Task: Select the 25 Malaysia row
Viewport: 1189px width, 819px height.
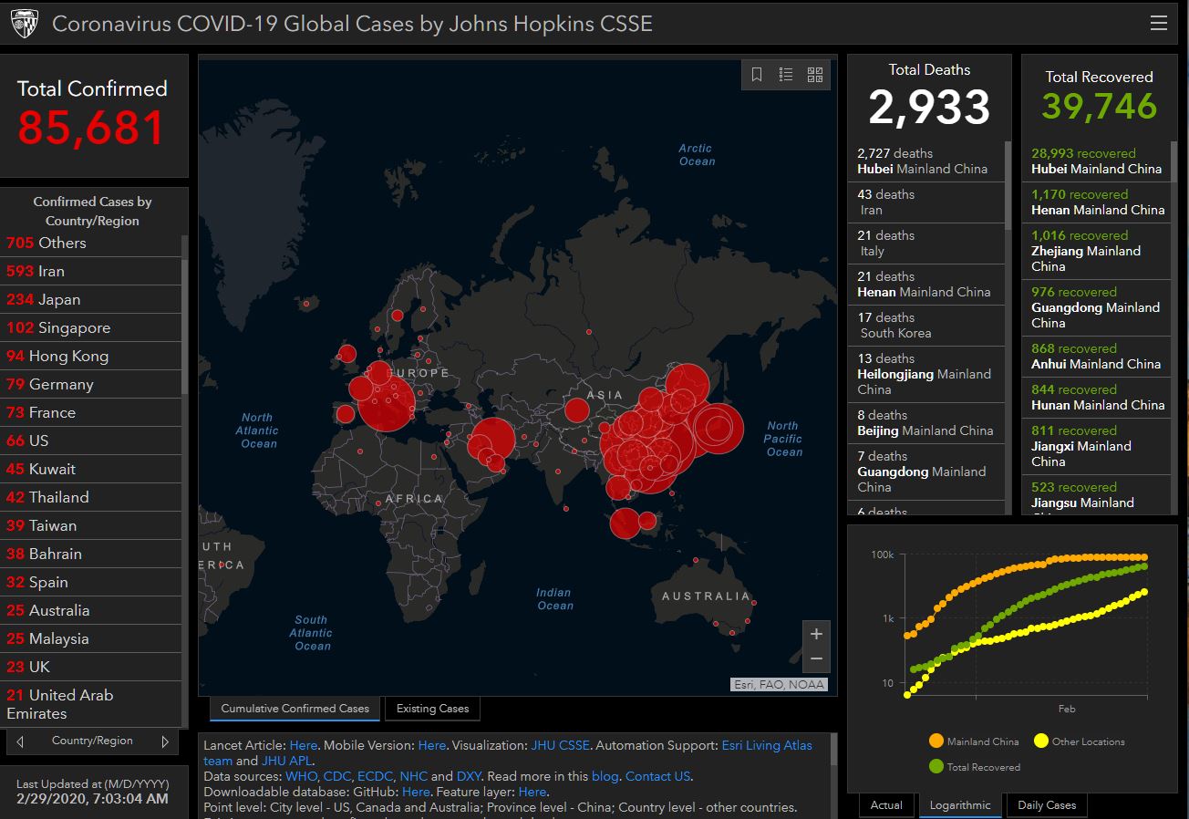Action: click(x=91, y=638)
